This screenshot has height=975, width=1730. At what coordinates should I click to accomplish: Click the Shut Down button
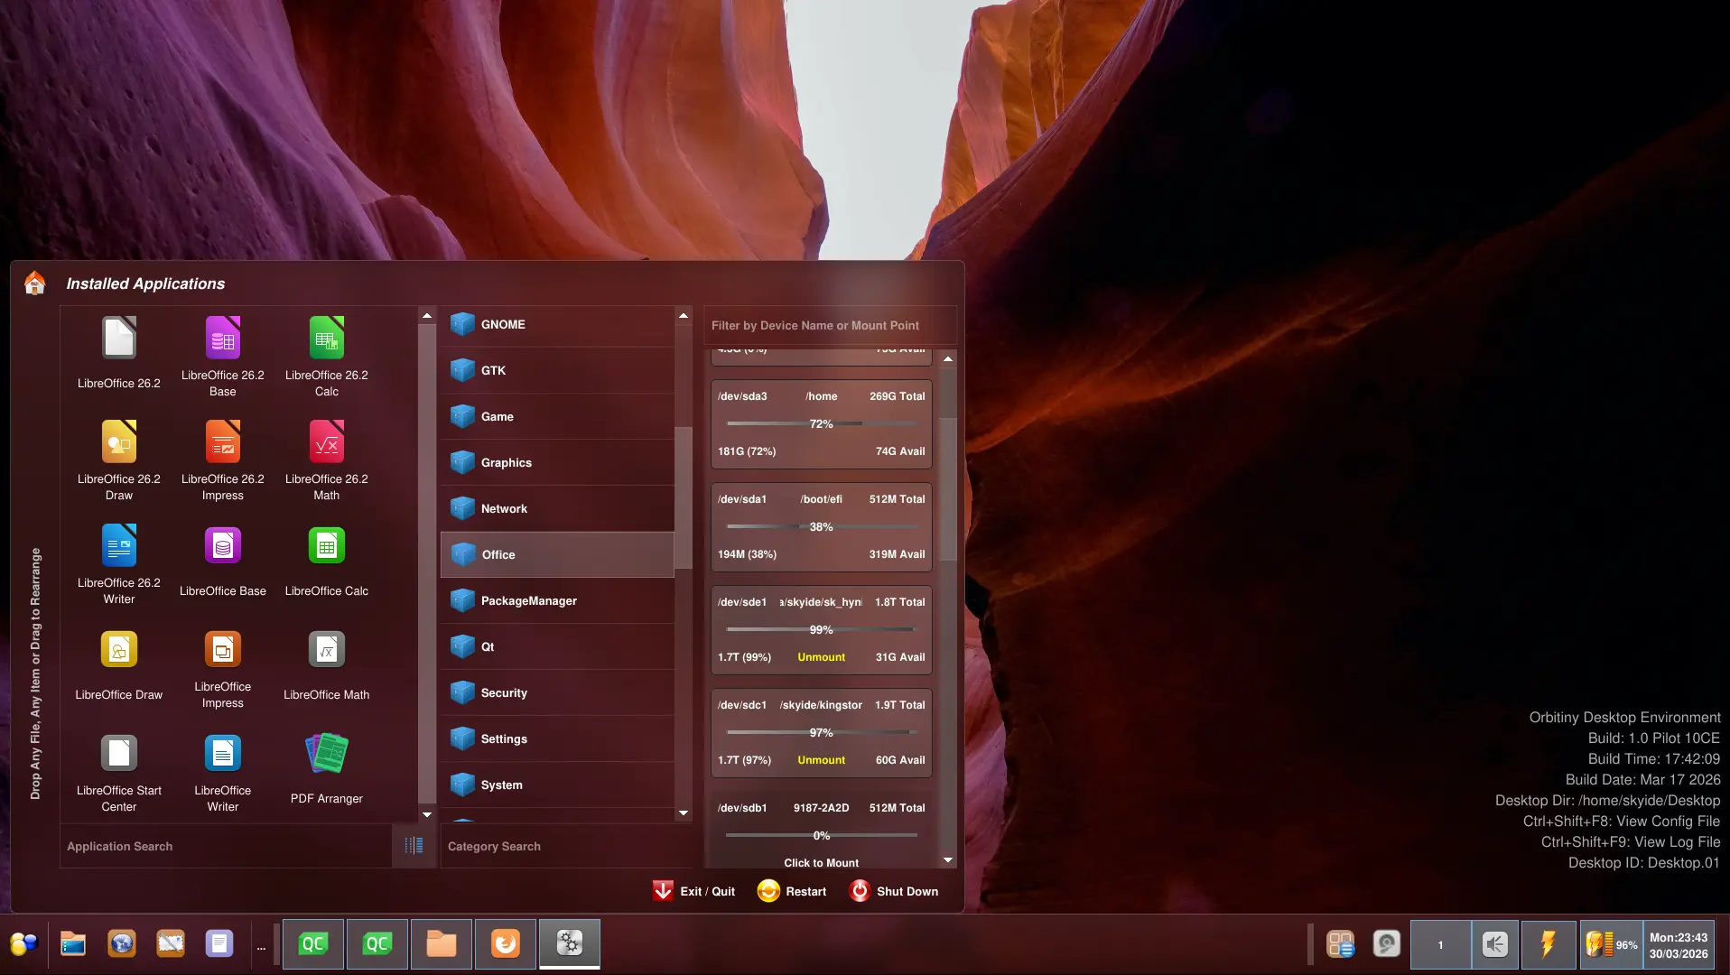point(894,891)
